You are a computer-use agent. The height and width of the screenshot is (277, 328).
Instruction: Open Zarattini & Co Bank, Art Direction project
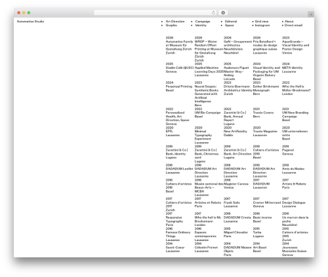point(237,152)
